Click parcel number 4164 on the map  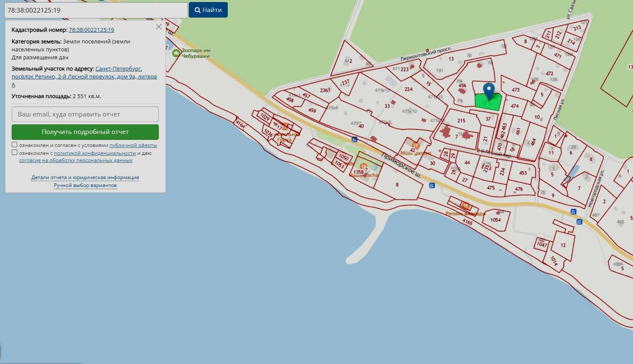point(240,124)
